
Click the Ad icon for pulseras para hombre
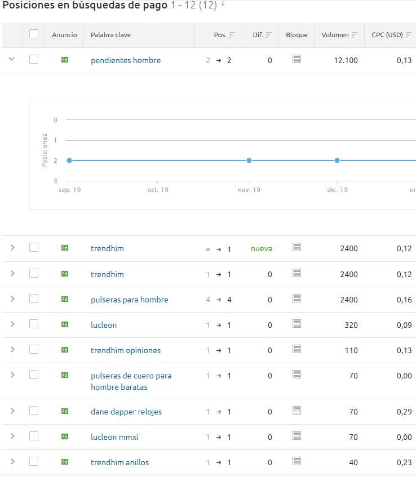point(65,299)
